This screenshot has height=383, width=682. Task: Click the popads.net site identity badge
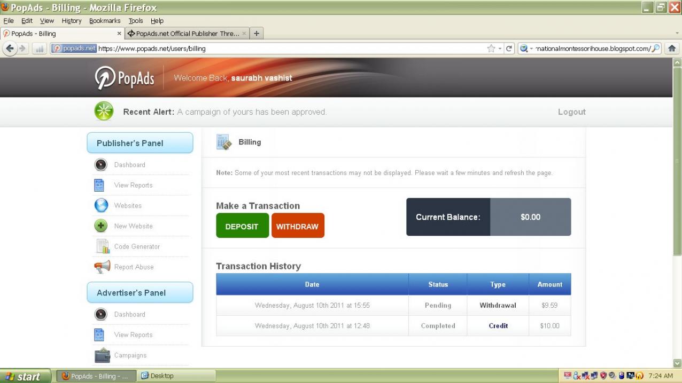pos(74,48)
